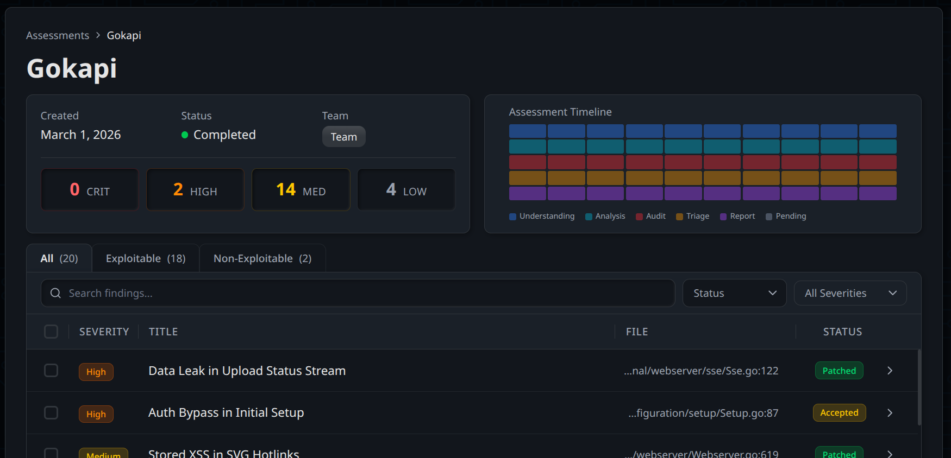This screenshot has height=458, width=951.
Task: Toggle the select-all findings checkbox
Action: click(51, 332)
